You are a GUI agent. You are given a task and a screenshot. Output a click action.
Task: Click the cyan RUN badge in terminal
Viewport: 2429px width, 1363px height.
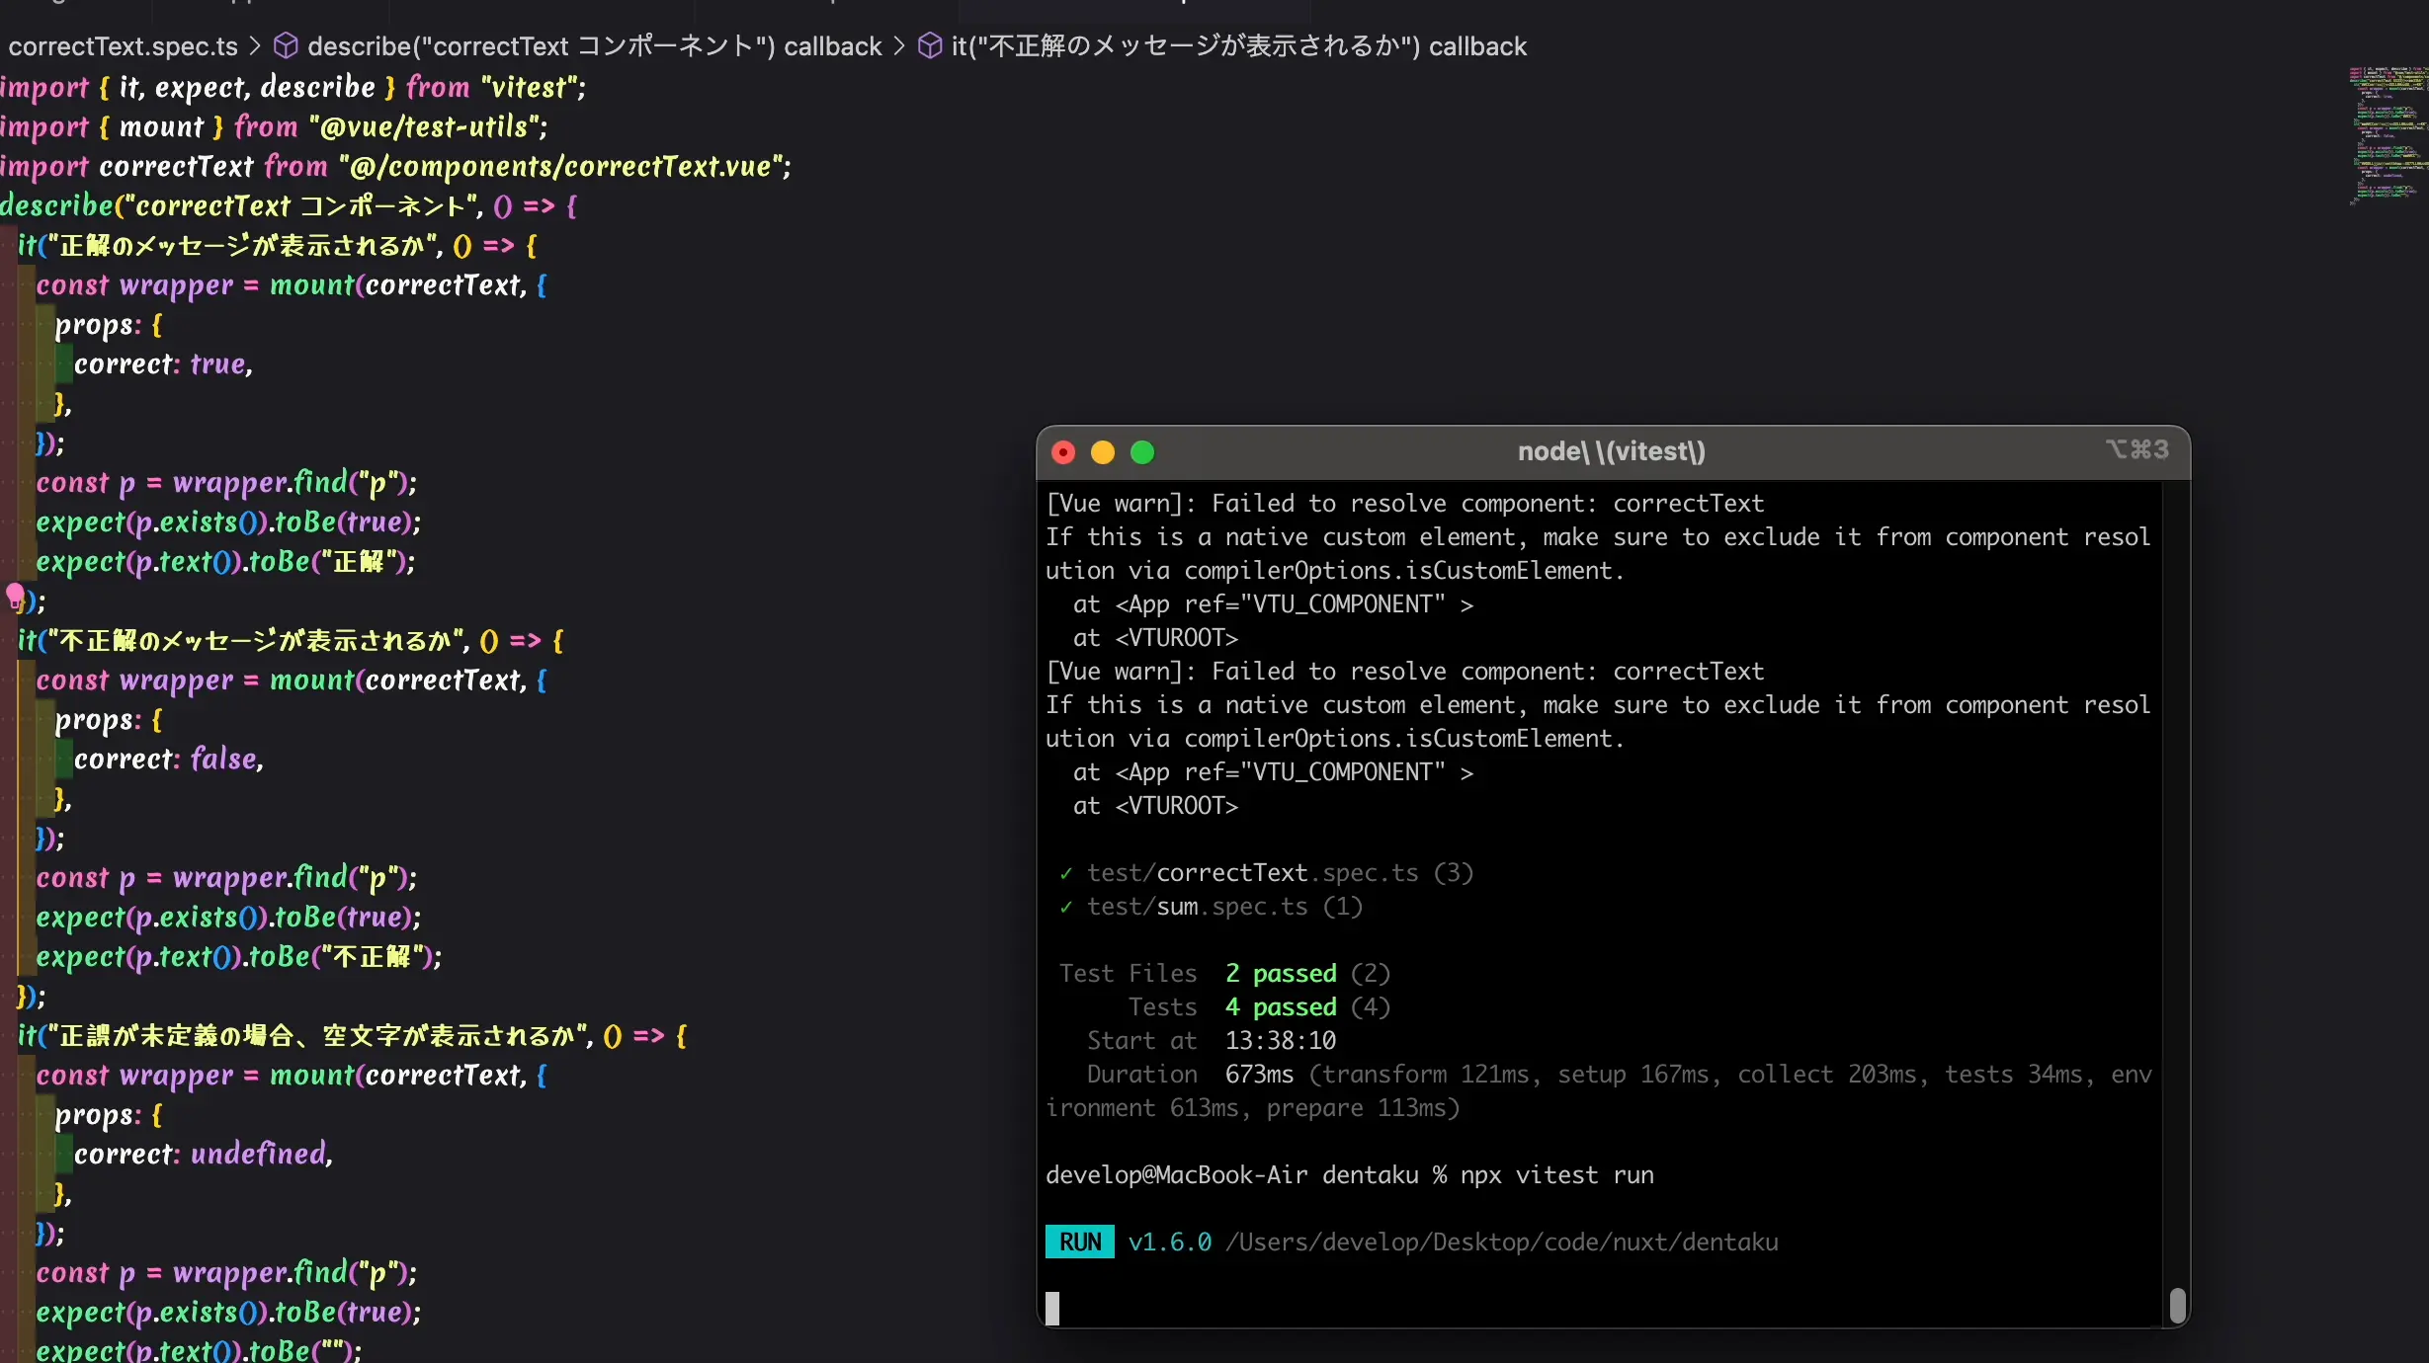click(x=1080, y=1242)
